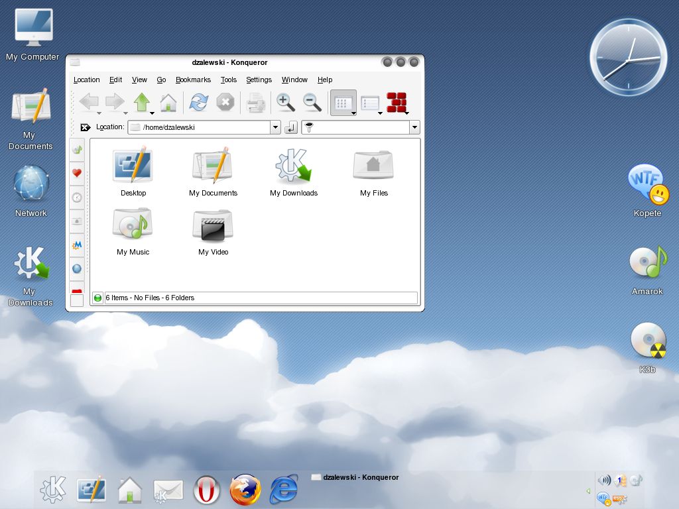This screenshot has width=679, height=509.
Task: Open the Edit menu
Action: (115, 80)
